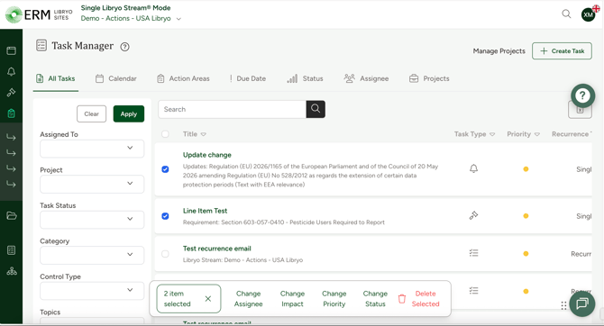Screen dimensions: 604x326
Task: Click Change Impact bulk action
Action: pos(292,299)
